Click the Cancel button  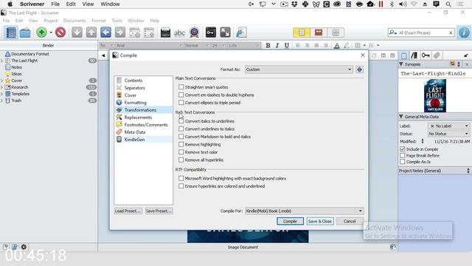350,222
